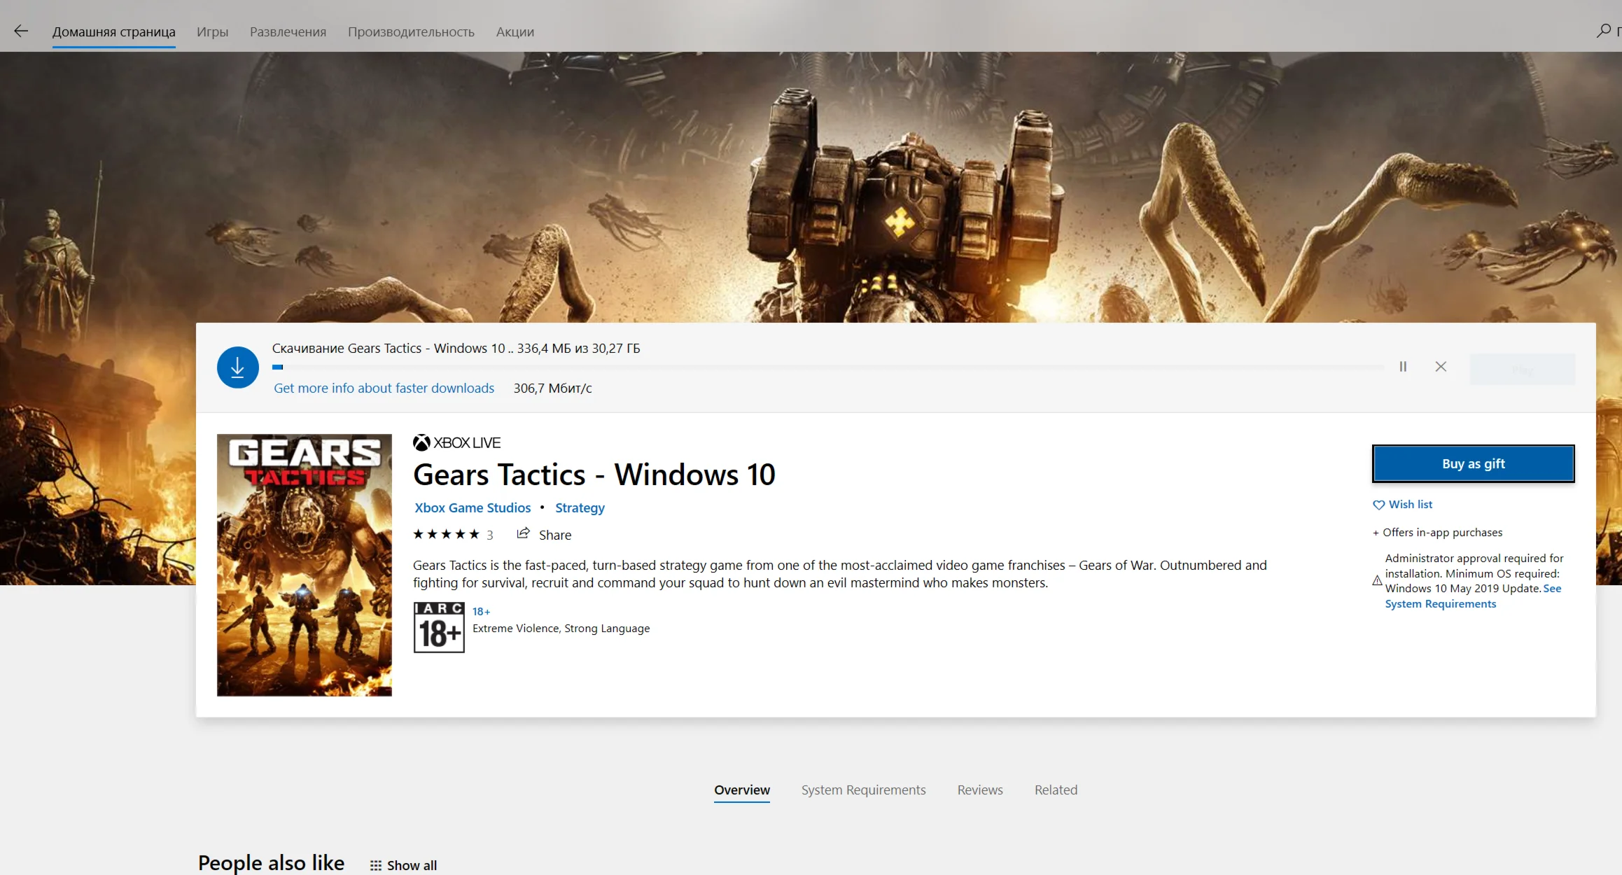Viewport: 1622px width, 875px height.
Task: Click the People also like heading
Action: 271,862
